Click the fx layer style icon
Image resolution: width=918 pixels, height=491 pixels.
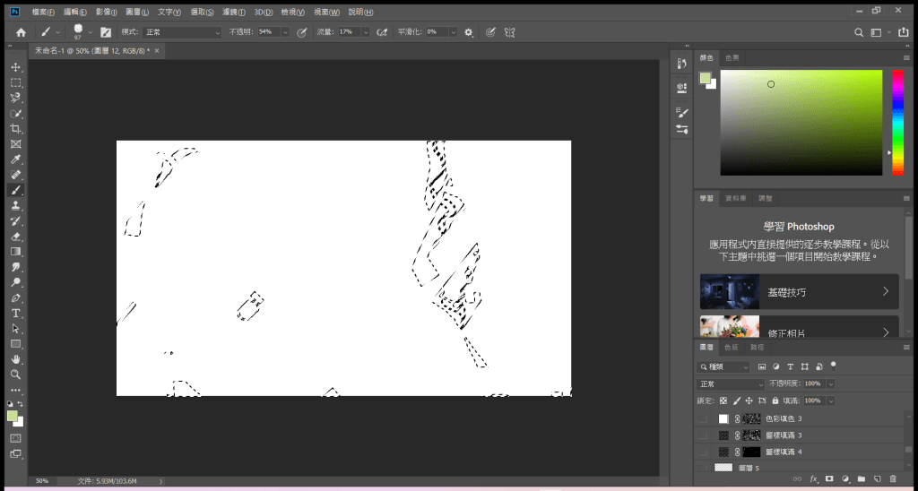tap(813, 479)
